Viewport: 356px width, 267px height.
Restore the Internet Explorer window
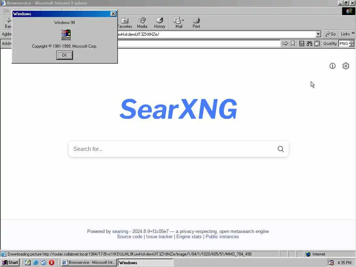346,3
